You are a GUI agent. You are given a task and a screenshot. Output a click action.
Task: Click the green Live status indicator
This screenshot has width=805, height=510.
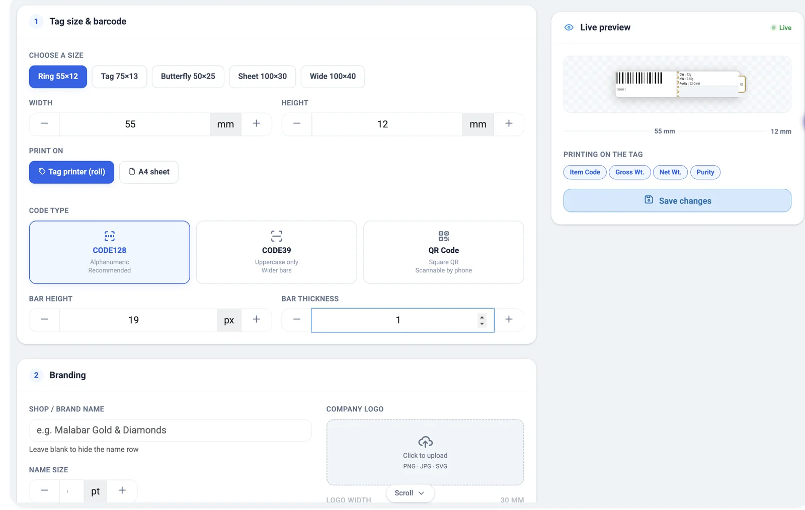[x=781, y=28]
